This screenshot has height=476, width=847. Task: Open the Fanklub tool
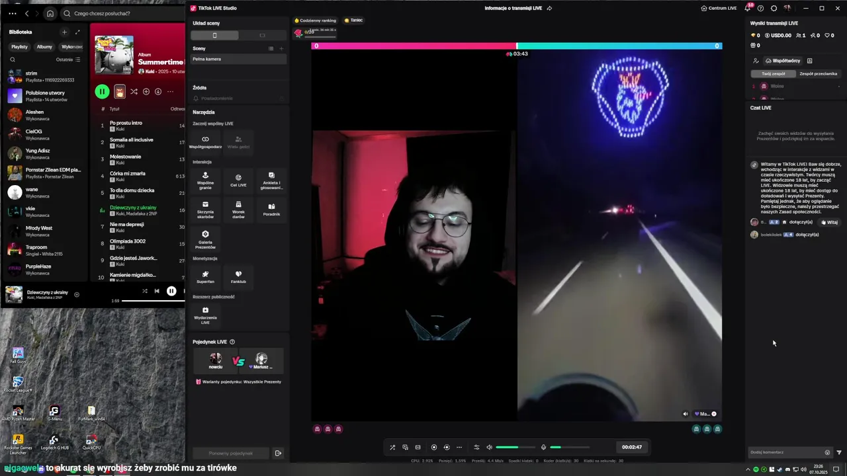coord(238,277)
